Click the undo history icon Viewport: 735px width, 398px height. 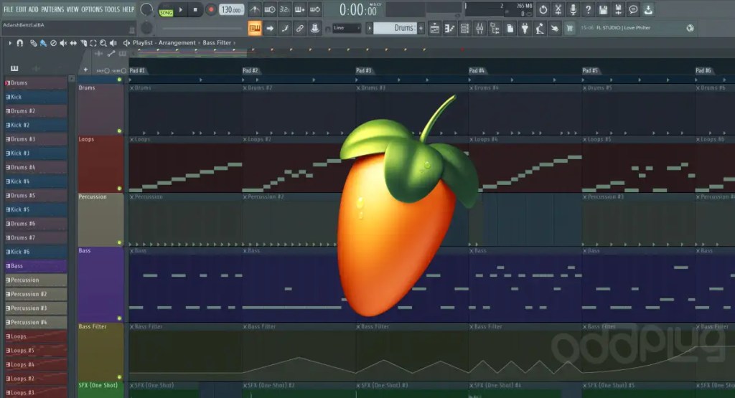tap(543, 9)
